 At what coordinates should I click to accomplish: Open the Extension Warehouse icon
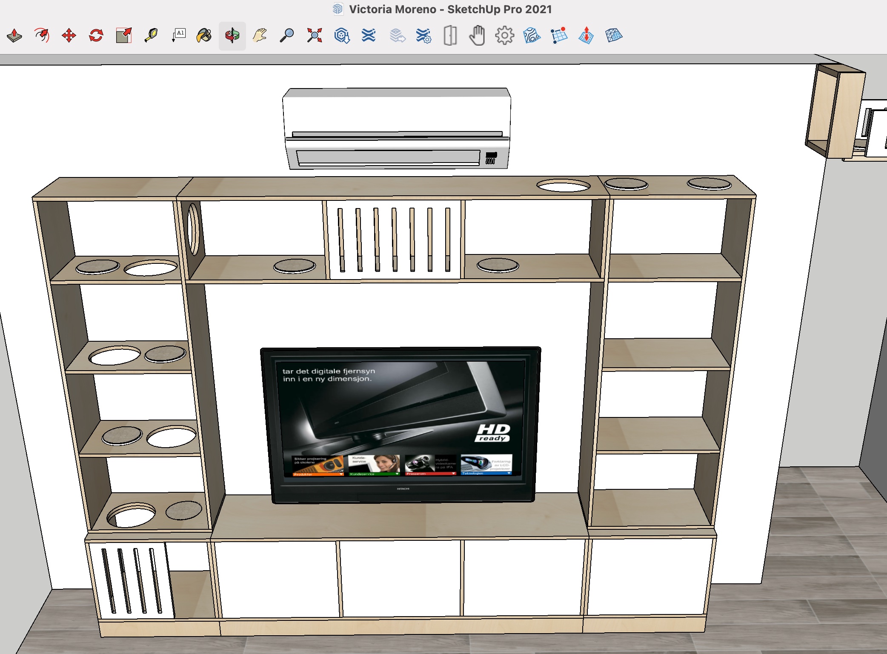[369, 36]
